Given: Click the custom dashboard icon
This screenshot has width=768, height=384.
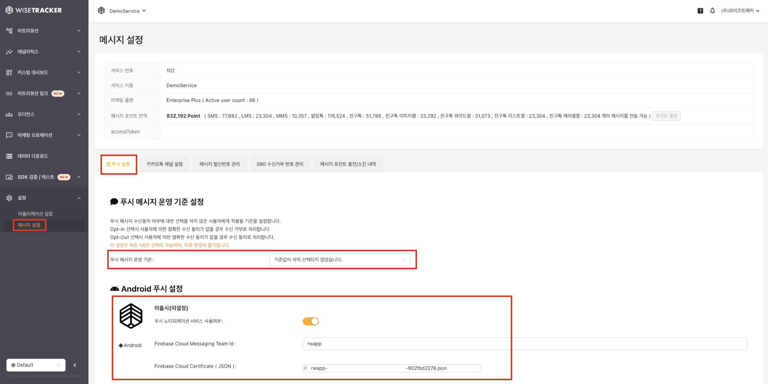Looking at the screenshot, I should (x=9, y=73).
